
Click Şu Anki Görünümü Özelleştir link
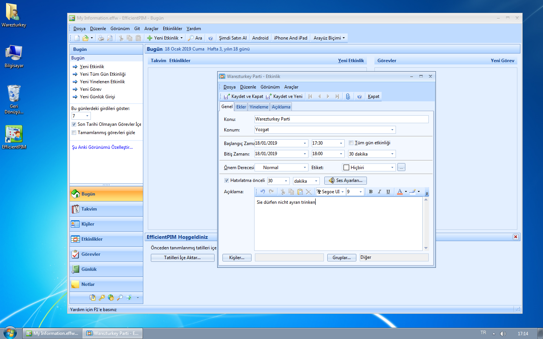tap(102, 147)
